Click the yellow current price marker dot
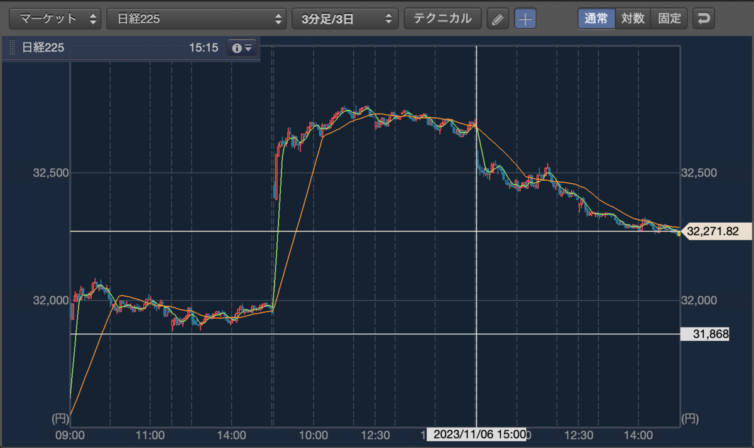 (679, 235)
